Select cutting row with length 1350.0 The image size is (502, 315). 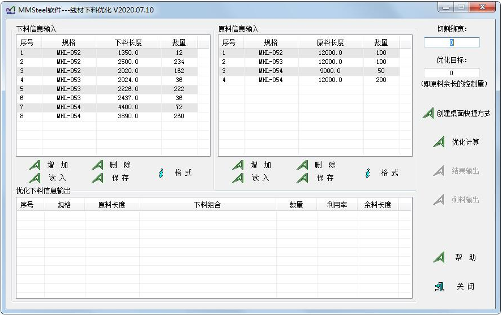[x=108, y=53]
